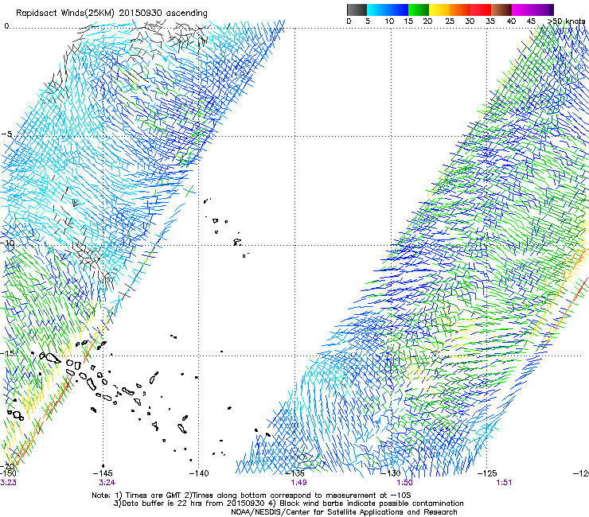The image size is (589, 517).
Task: Click the gray 0-5 knots color segment
Action: [357, 10]
